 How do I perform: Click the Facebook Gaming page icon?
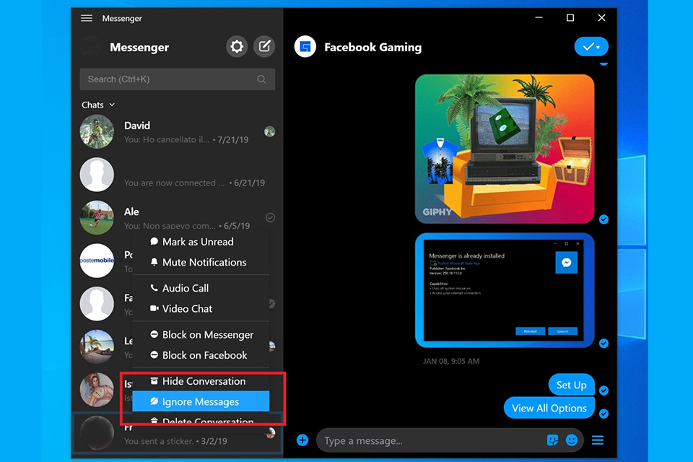pyautogui.click(x=305, y=46)
